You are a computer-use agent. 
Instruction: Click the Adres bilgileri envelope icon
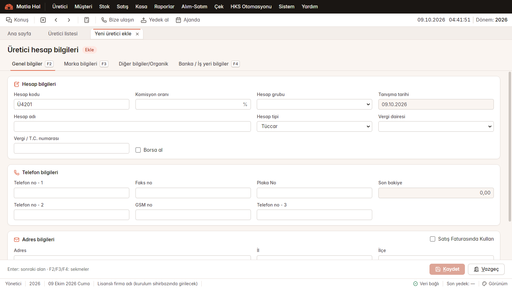coord(17,240)
